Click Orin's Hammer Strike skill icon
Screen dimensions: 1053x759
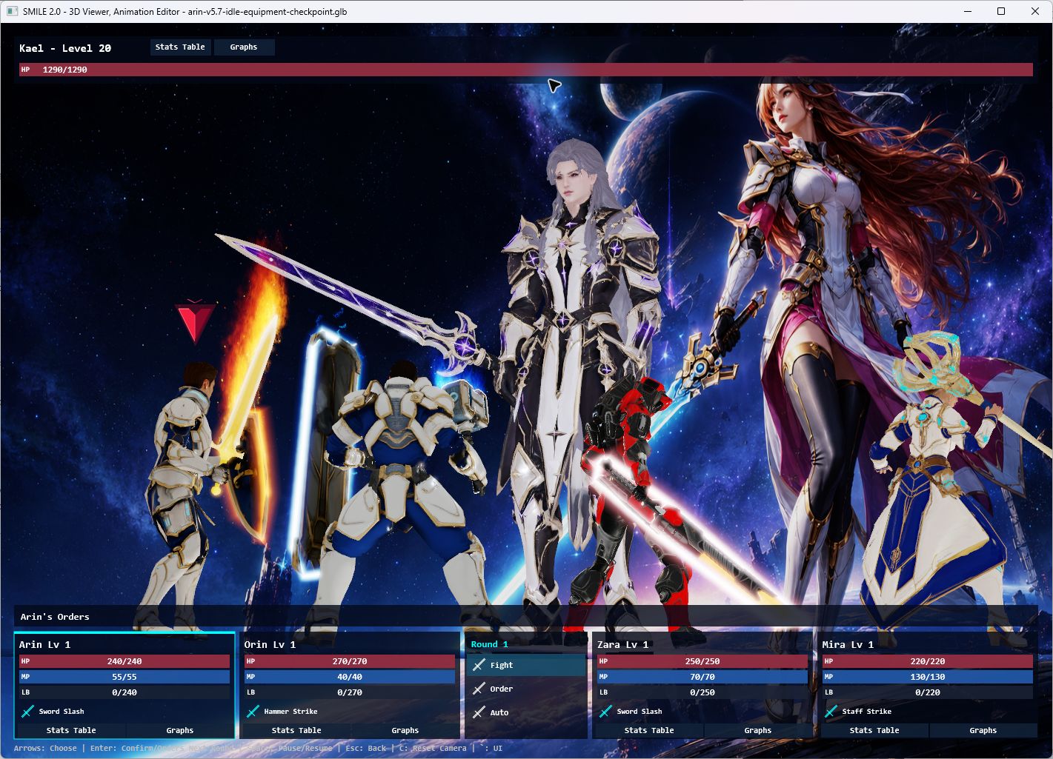click(253, 711)
